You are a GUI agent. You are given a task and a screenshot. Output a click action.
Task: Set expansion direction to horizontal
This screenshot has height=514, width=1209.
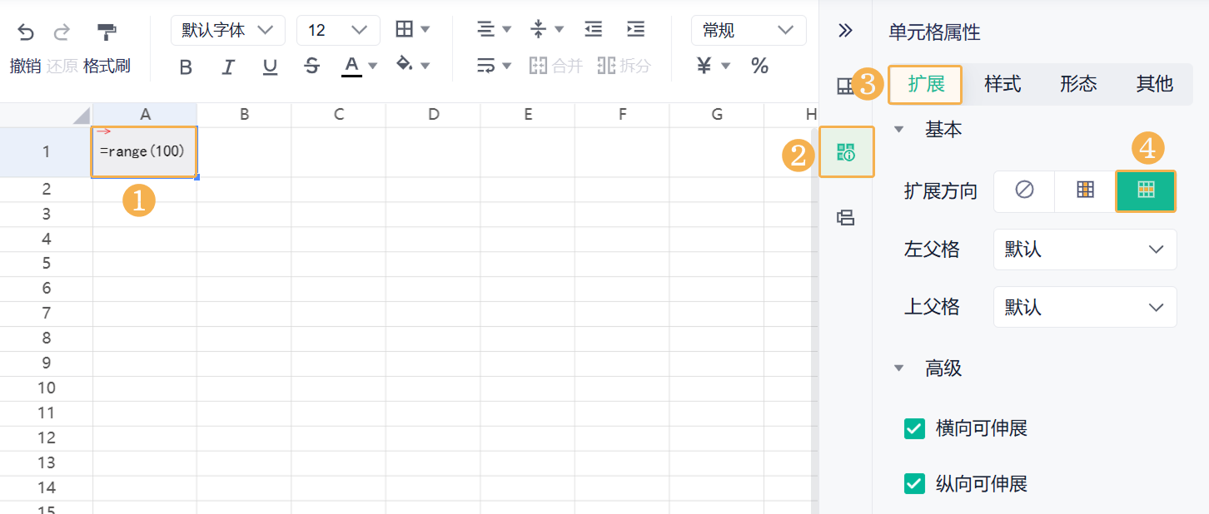pos(1146,190)
